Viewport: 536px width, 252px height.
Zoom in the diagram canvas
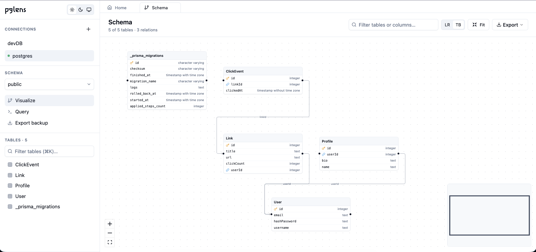(110, 224)
